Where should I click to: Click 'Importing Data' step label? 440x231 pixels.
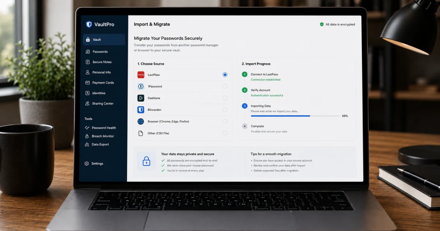coord(261,106)
